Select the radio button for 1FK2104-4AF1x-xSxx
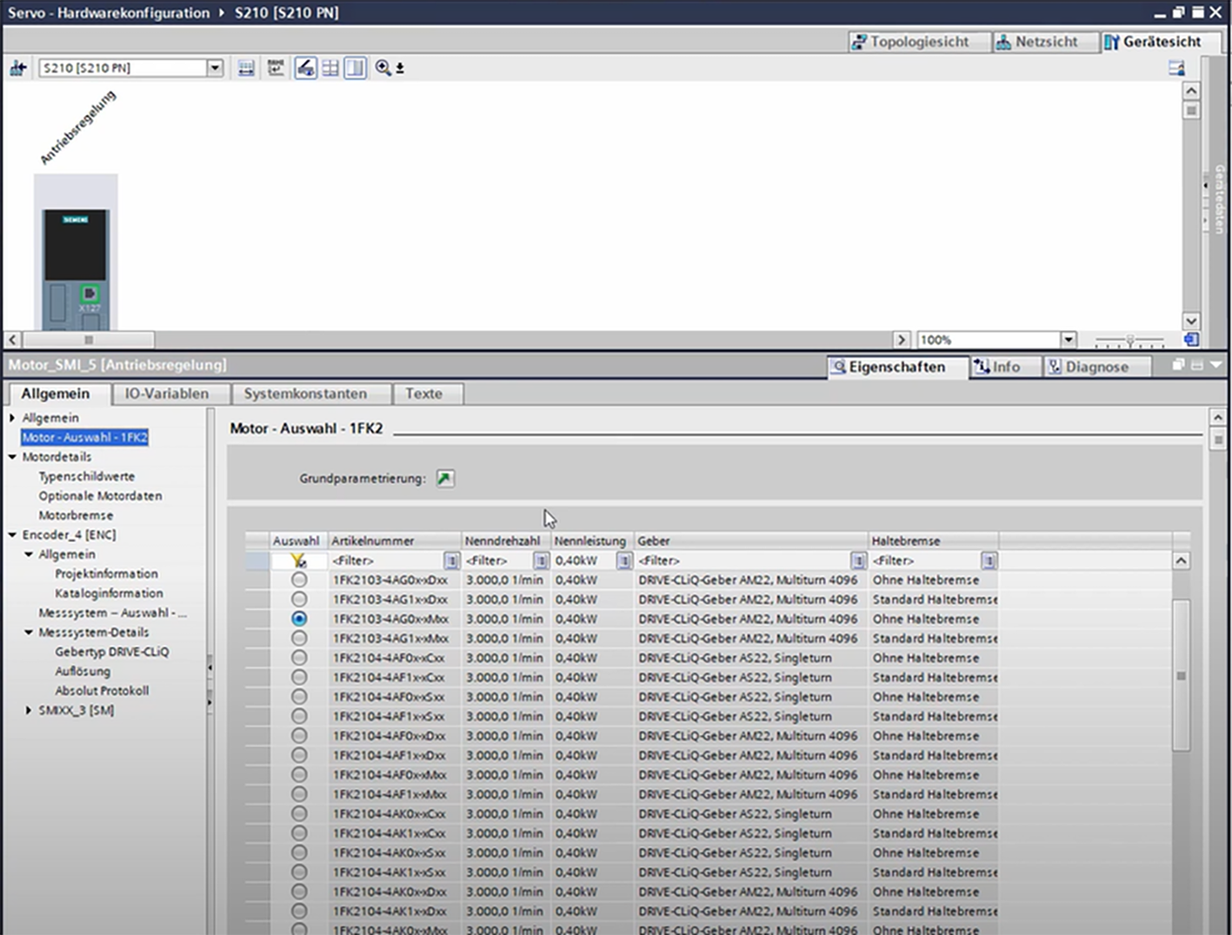This screenshot has height=935, width=1232. pos(299,716)
